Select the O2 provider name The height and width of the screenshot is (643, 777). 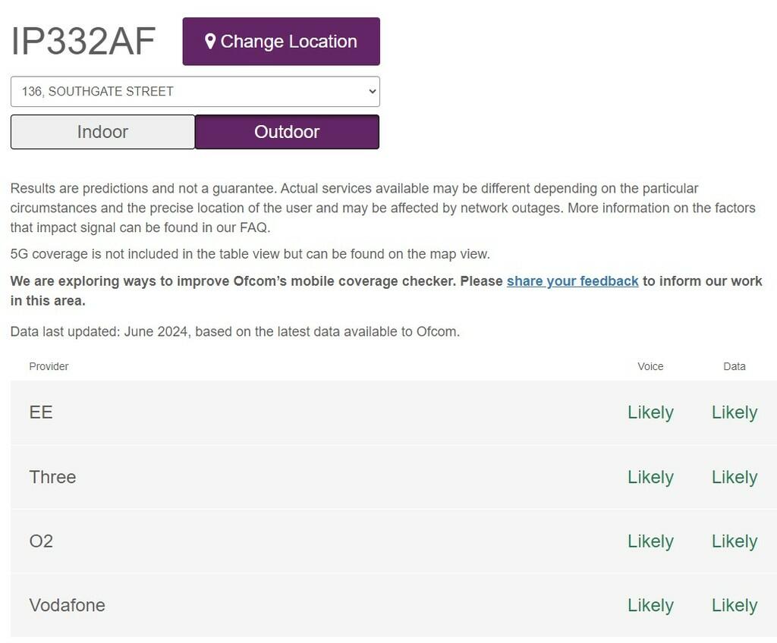point(41,541)
